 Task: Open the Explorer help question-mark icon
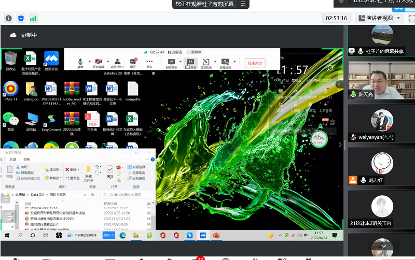[x=153, y=160]
